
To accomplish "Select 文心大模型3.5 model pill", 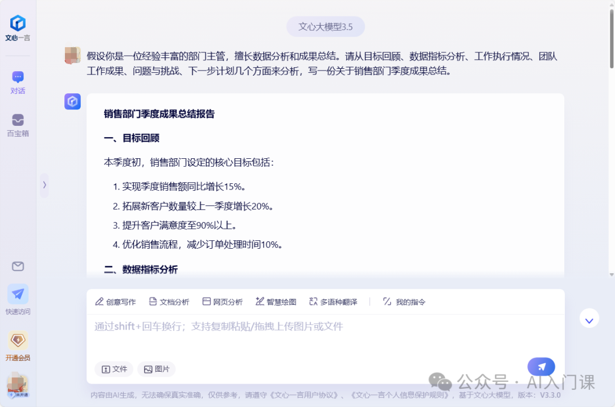I will point(326,27).
